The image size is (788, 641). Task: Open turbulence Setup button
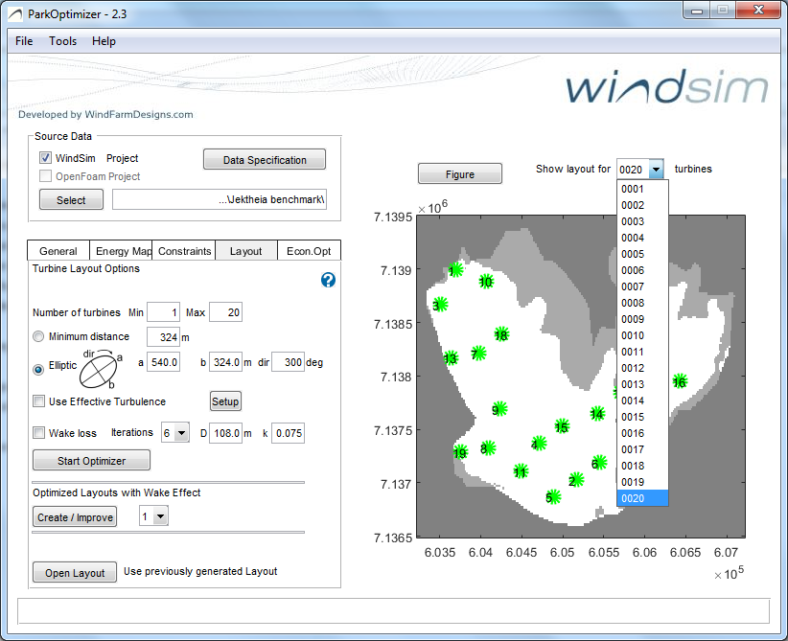(x=225, y=401)
